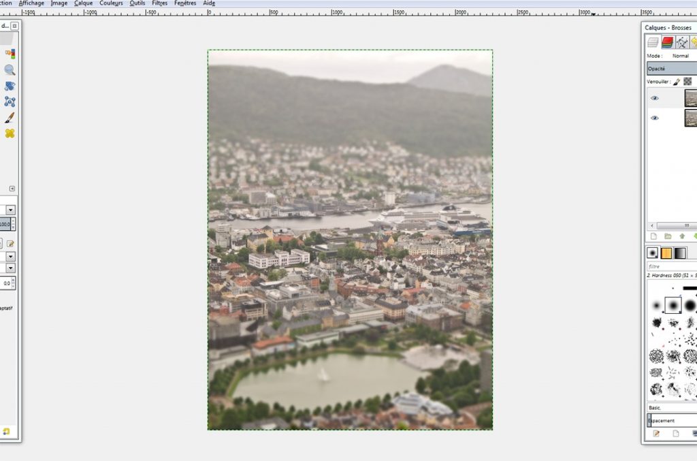Open the Couleurs menu
Image resolution: width=697 pixels, height=461 pixels.
(111, 3)
